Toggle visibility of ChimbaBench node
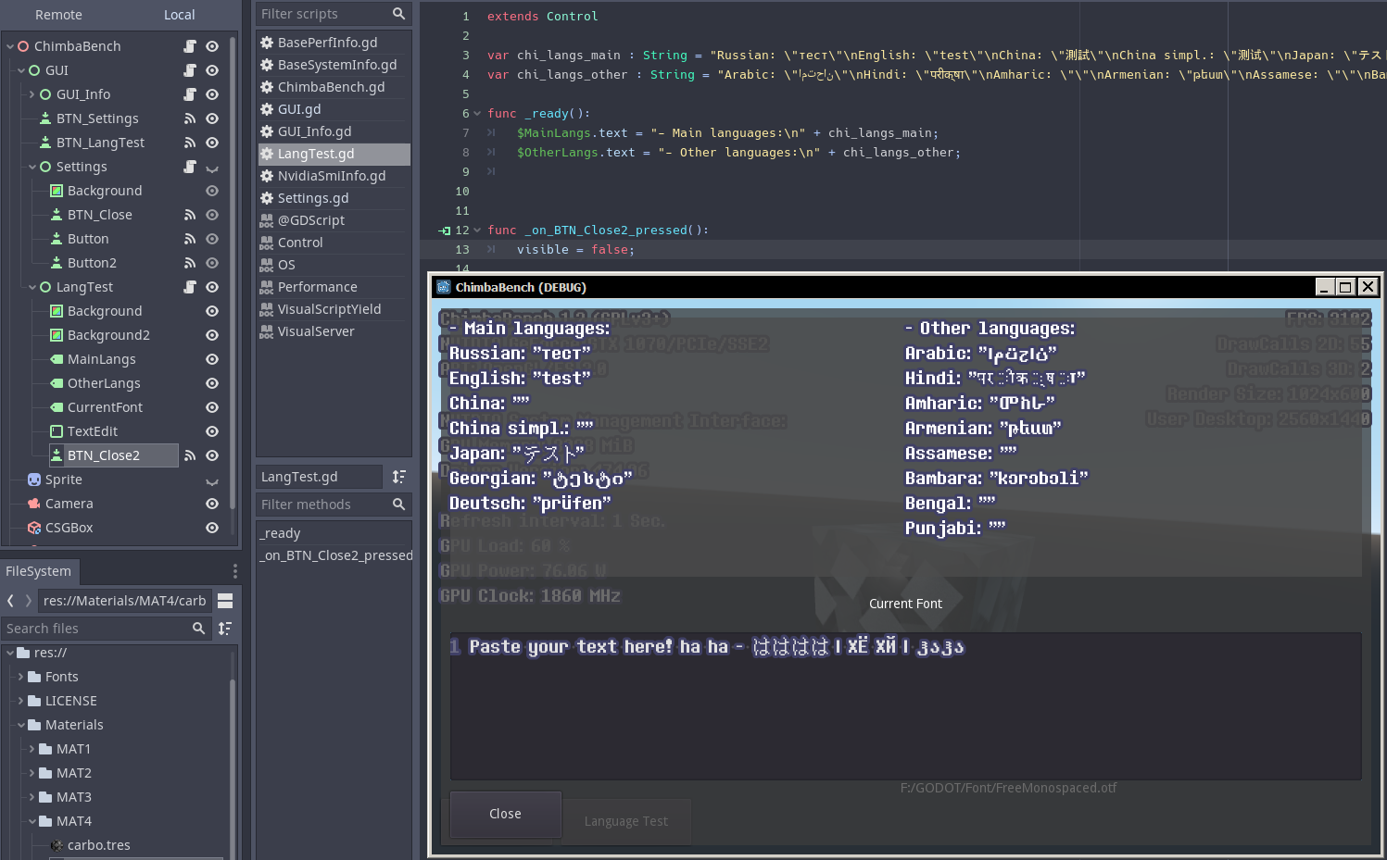This screenshot has width=1387, height=860. 212,46
